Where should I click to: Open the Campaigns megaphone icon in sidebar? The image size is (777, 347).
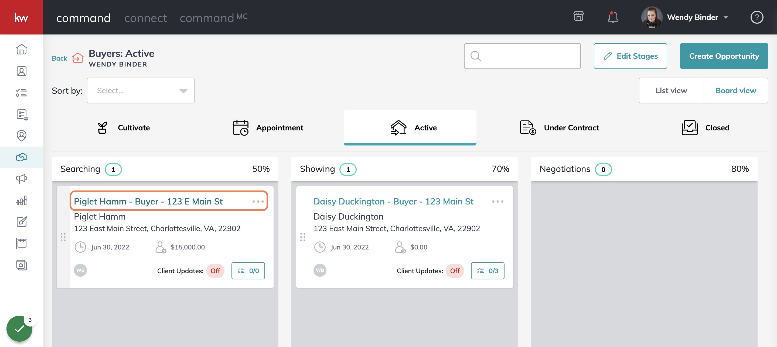click(21, 179)
